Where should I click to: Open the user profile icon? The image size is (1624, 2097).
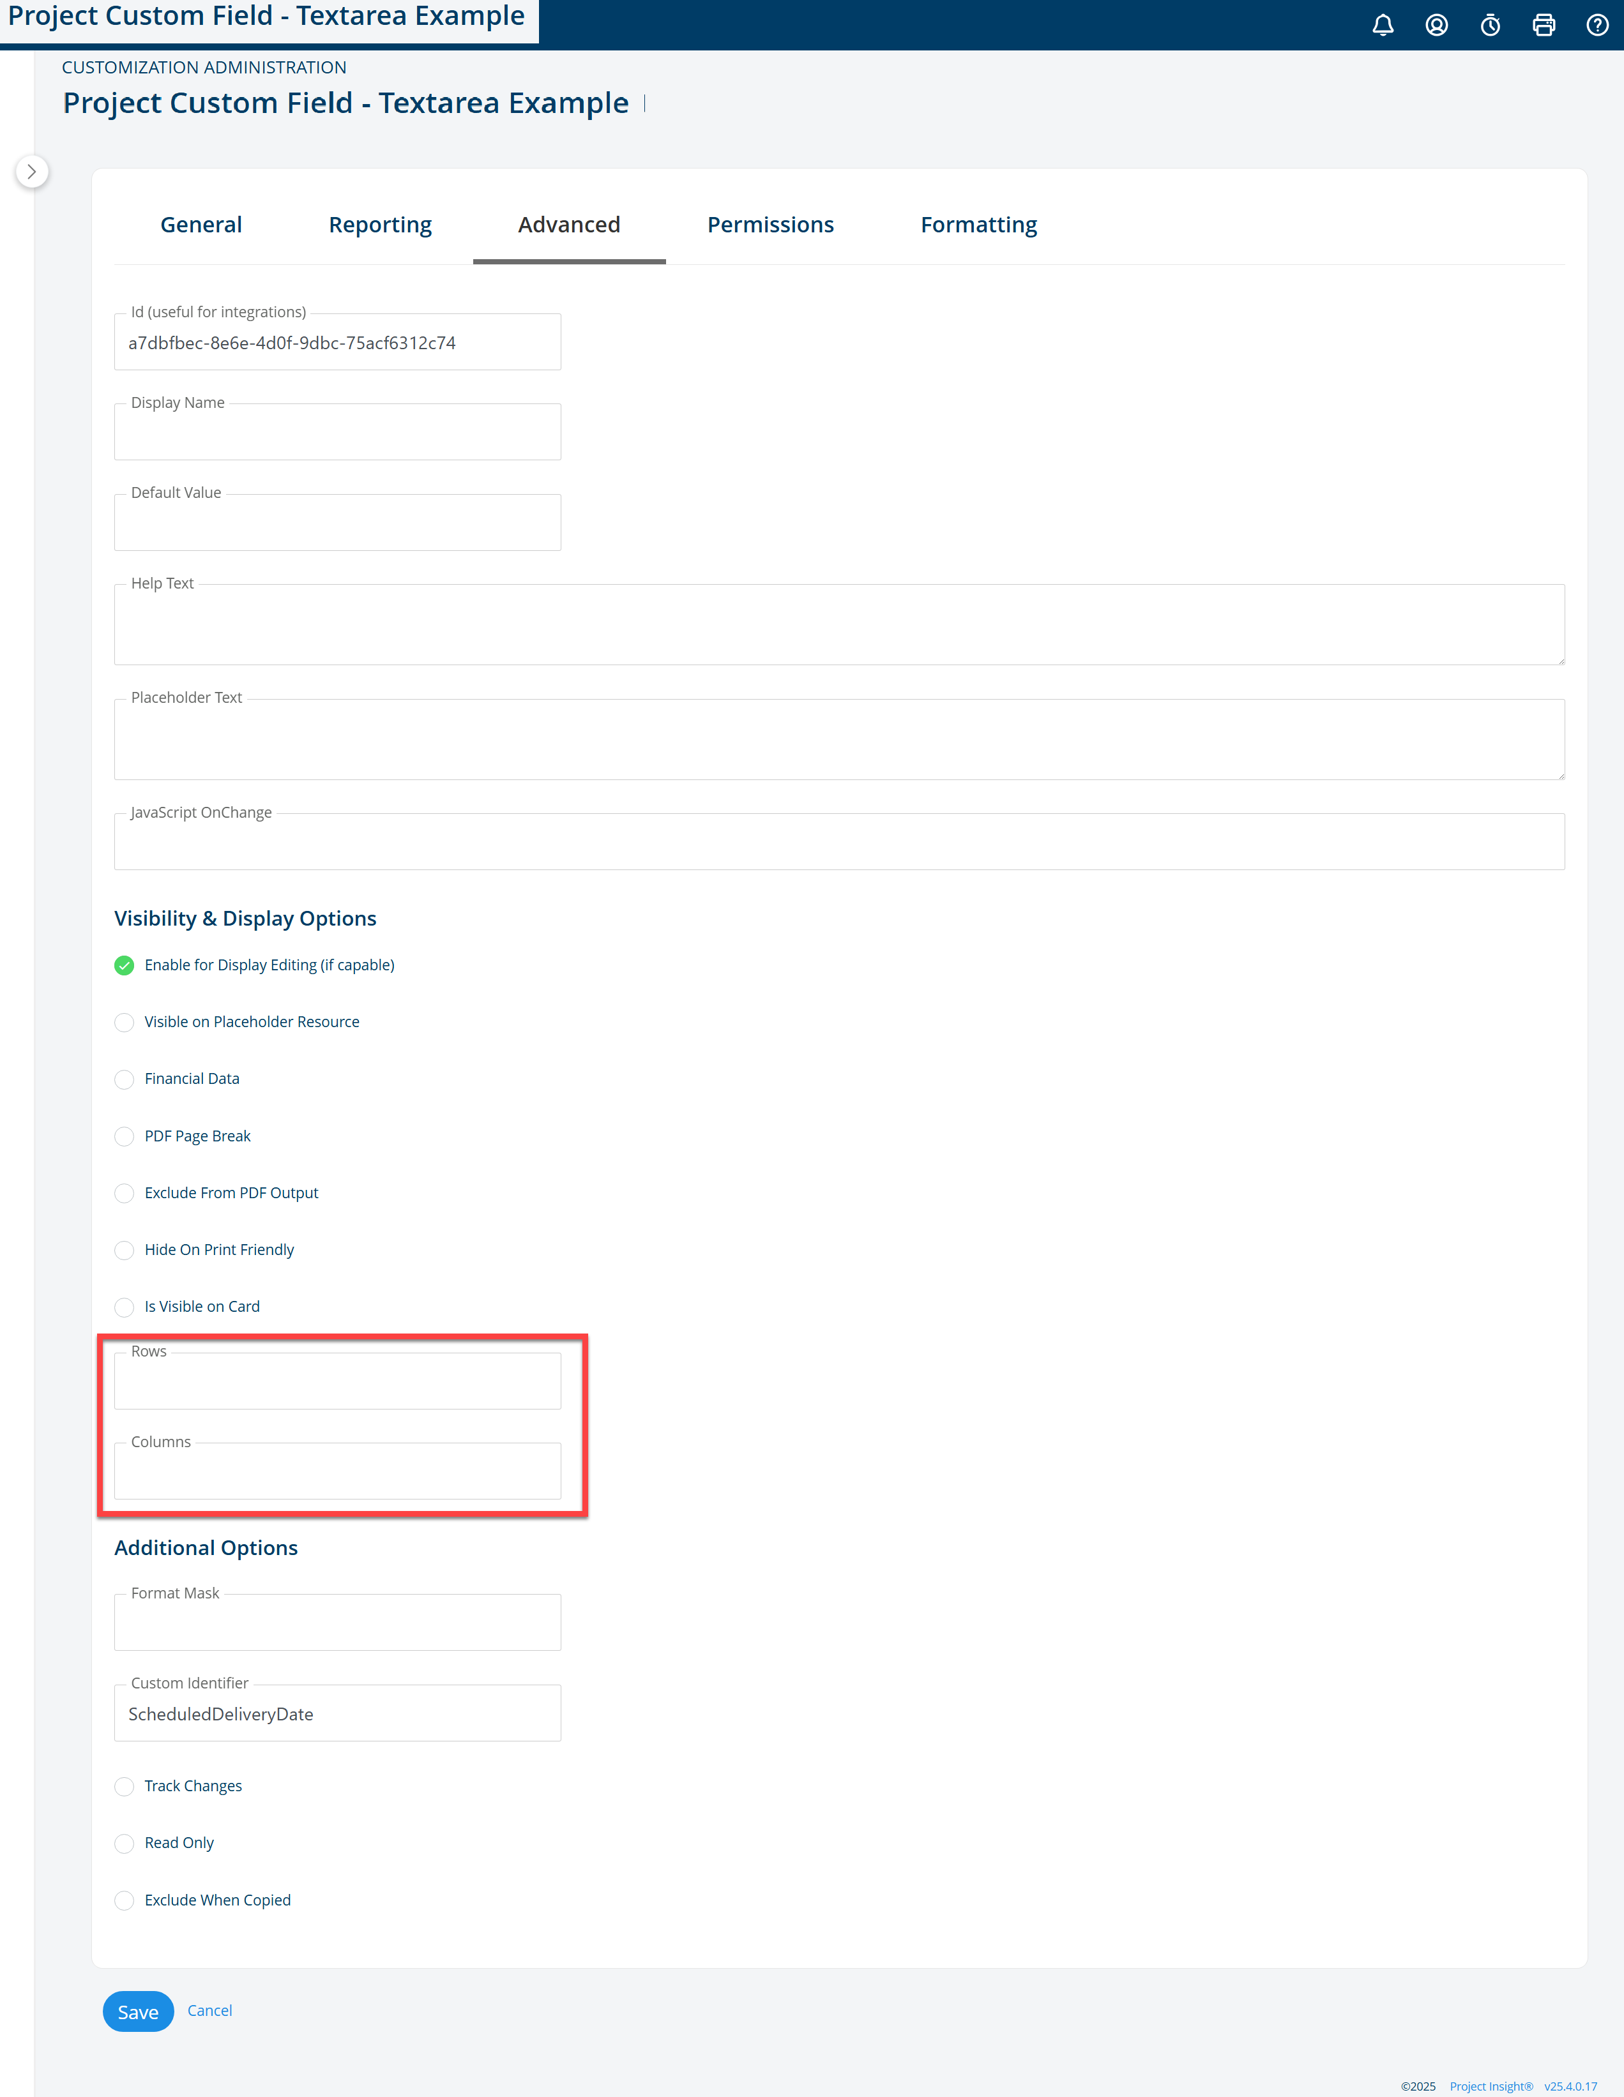1437,25
